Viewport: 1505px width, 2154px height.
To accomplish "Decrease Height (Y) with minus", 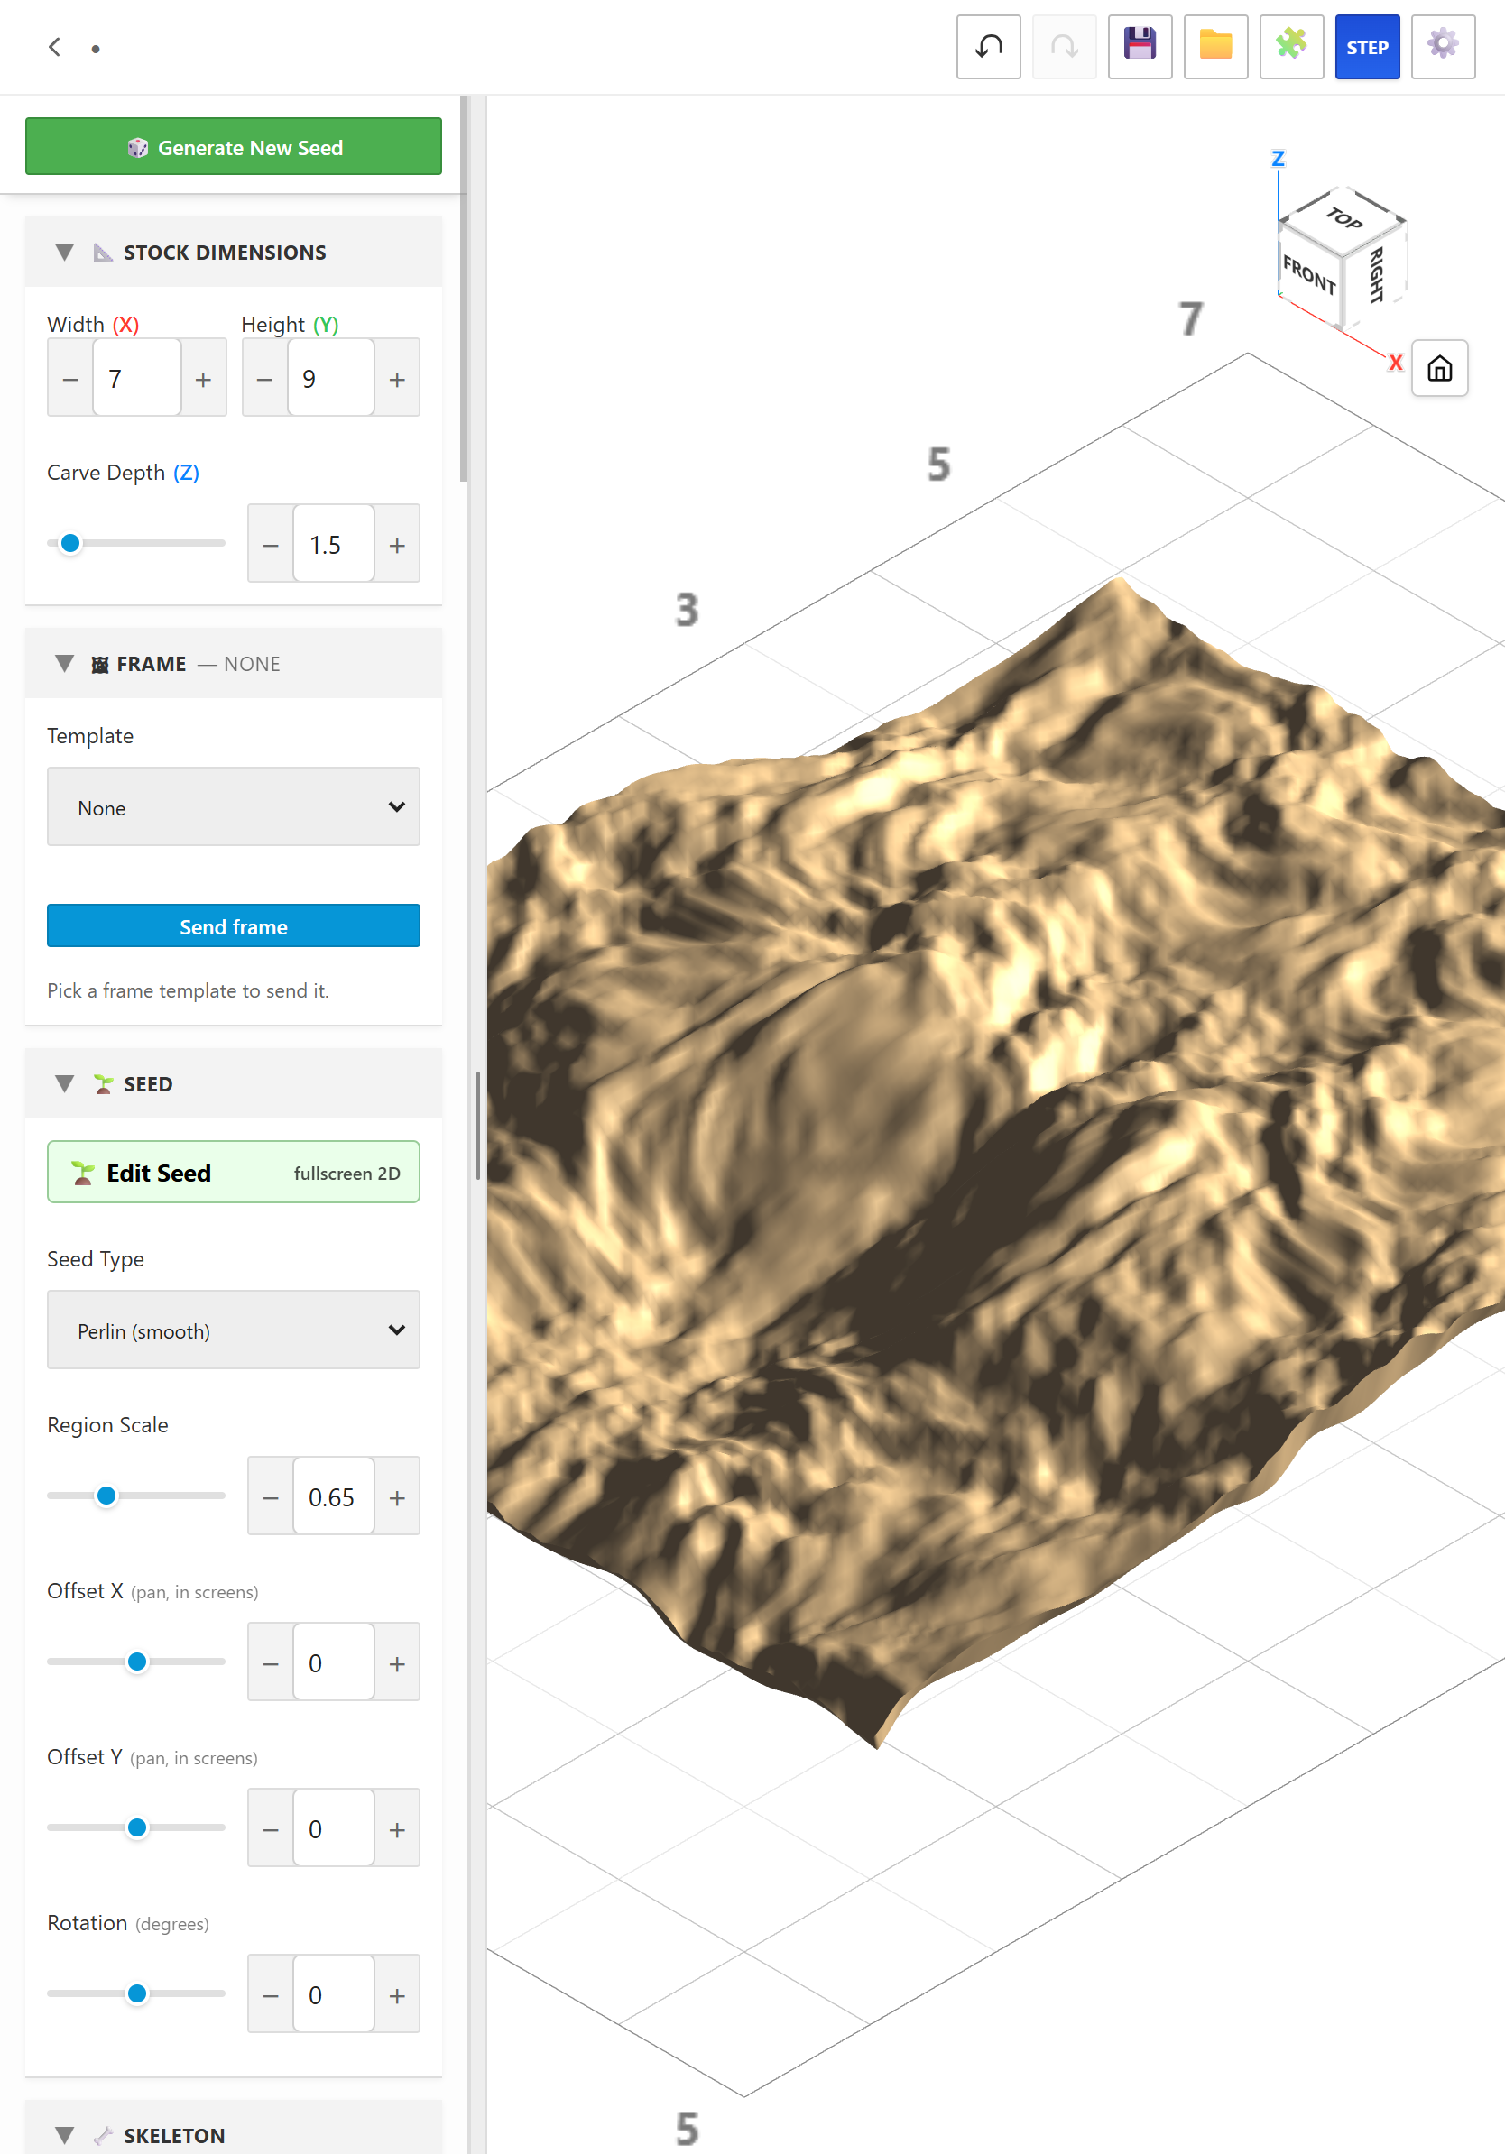I will click(x=264, y=379).
